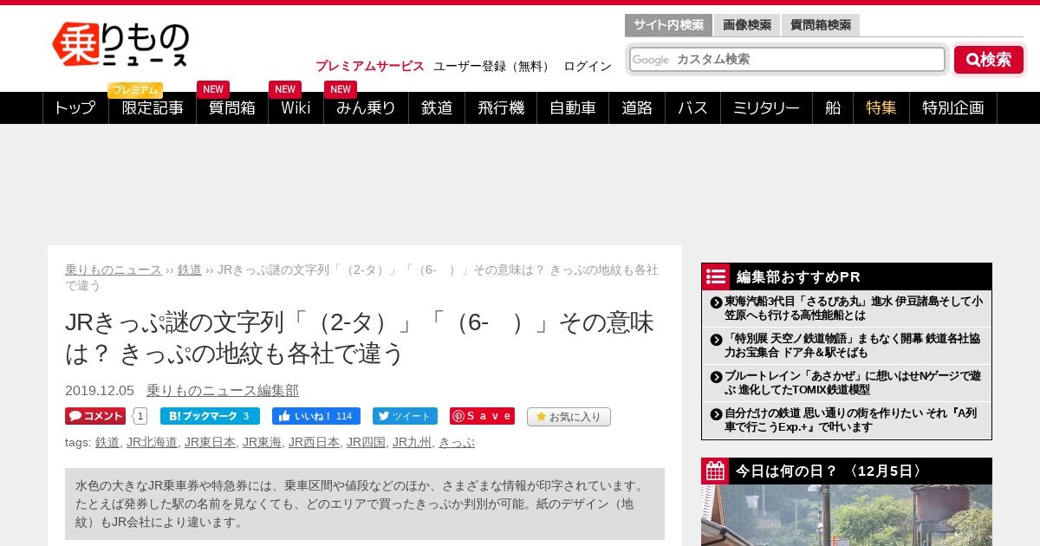The image size is (1040, 546).
Task: Open the 「特別展 天空ノ鉄道物語」 PR article
Action: (853, 346)
